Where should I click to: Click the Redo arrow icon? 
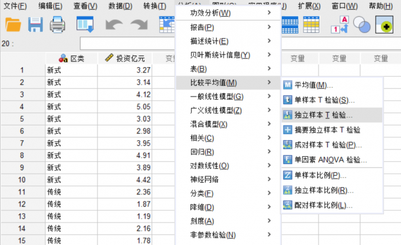[139, 25]
